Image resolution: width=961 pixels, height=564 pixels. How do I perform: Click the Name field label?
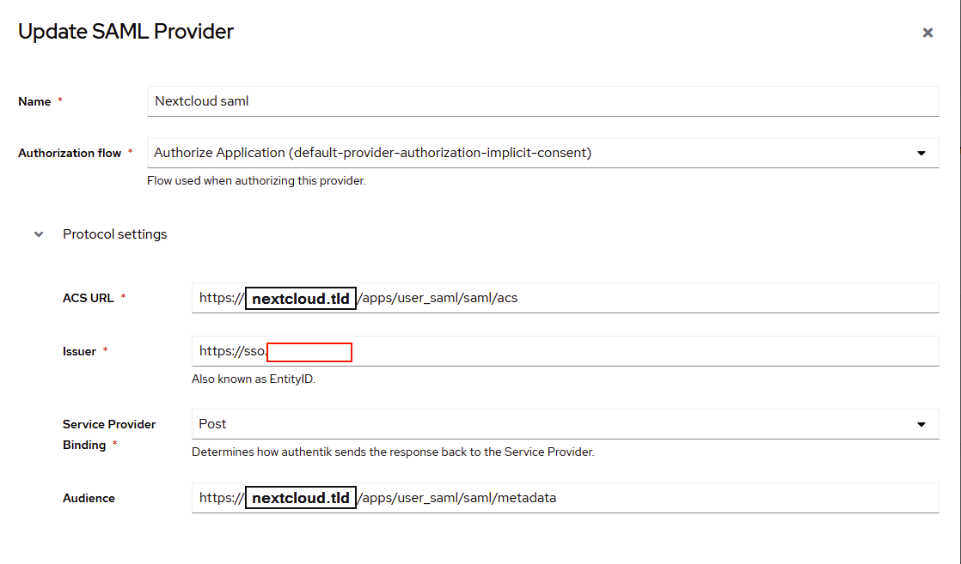click(33, 100)
